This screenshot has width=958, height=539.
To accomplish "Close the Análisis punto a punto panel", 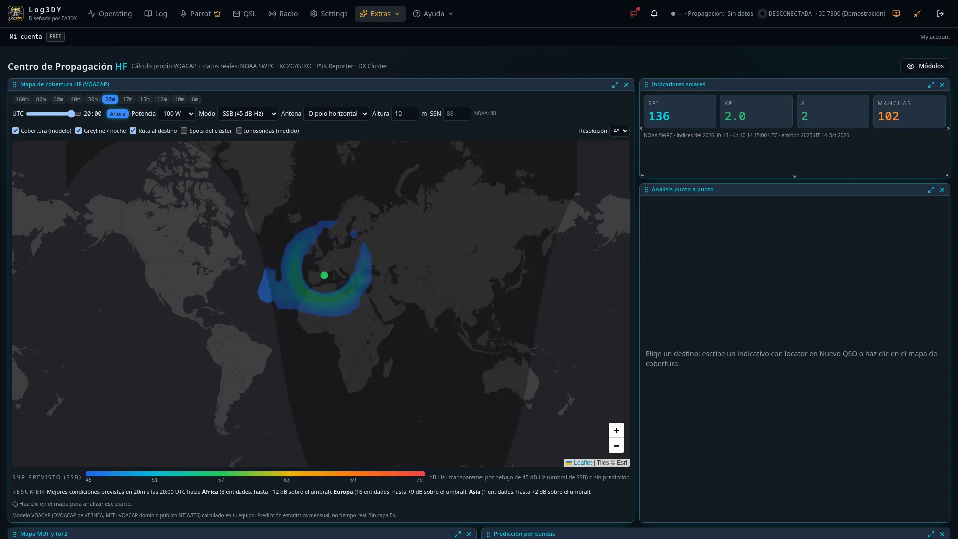I will coord(942,190).
